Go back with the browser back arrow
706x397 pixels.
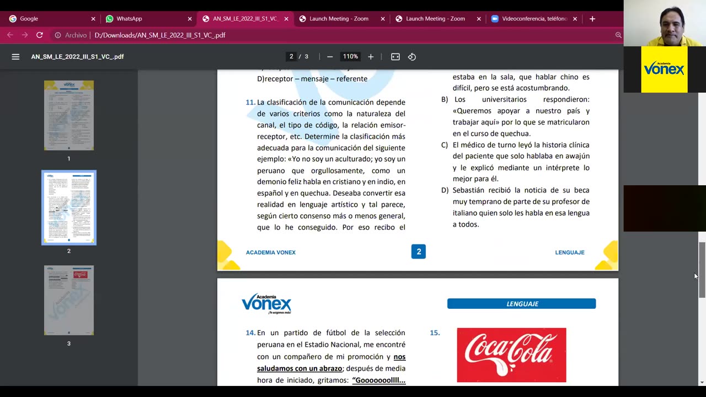pyautogui.click(x=10, y=35)
